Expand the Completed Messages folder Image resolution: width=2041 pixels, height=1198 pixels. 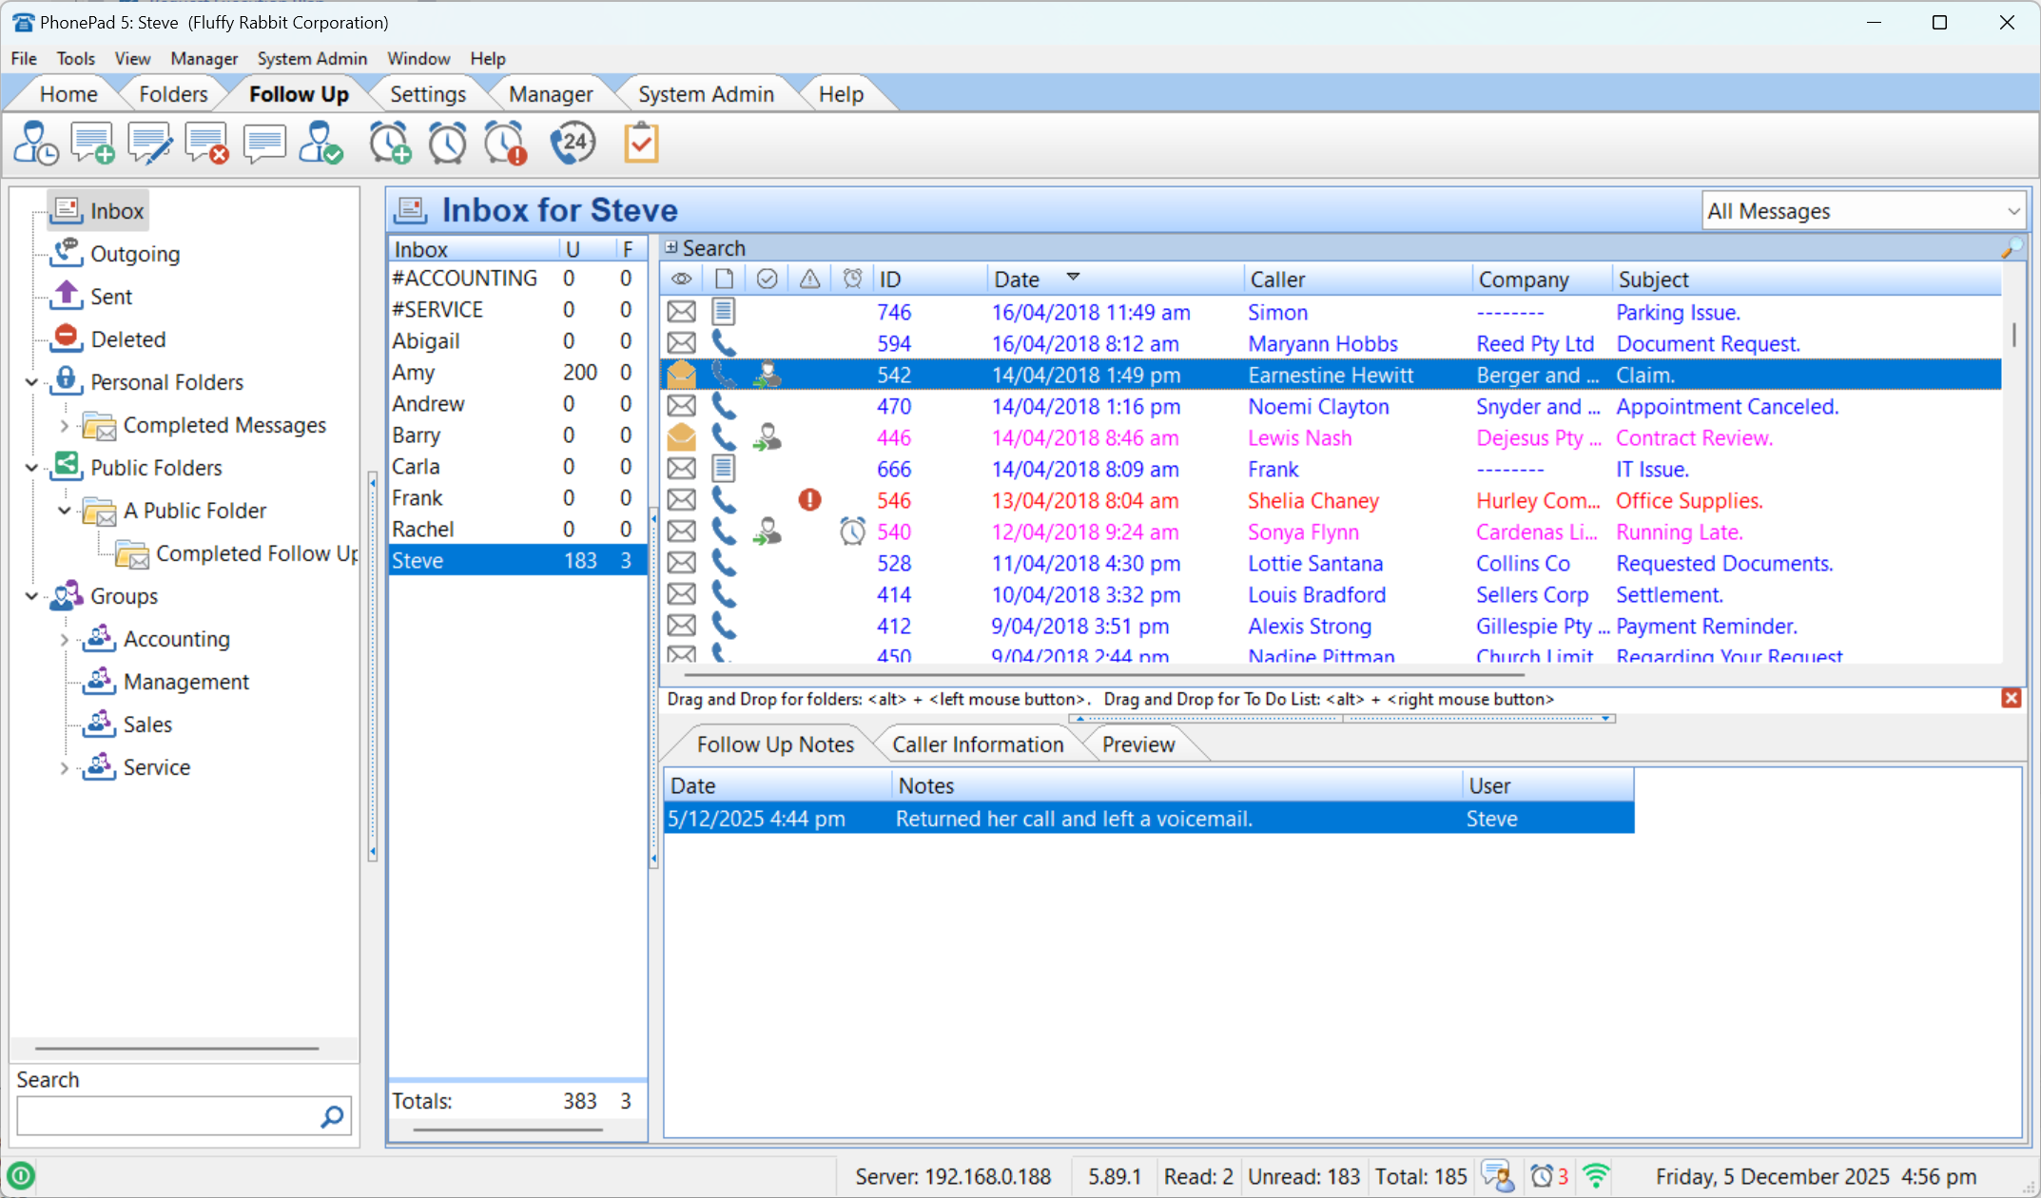coord(65,426)
